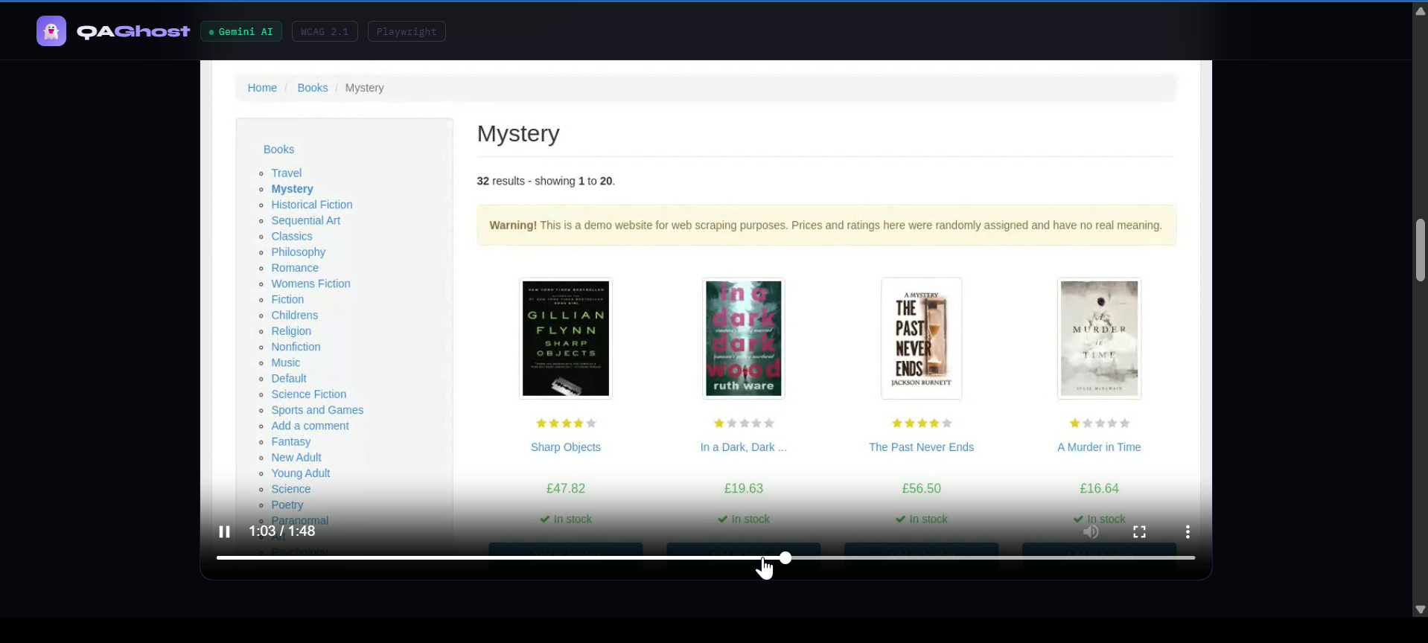Image resolution: width=1428 pixels, height=643 pixels.
Task: Enter fullscreen video mode
Action: click(1139, 531)
